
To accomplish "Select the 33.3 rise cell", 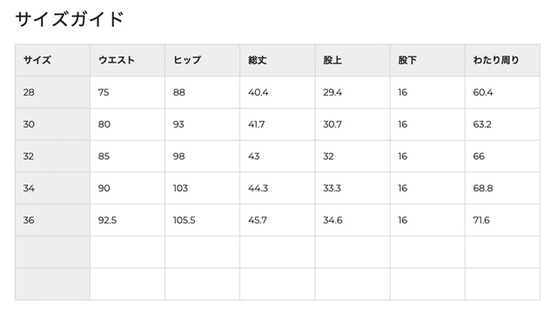I will [x=352, y=188].
